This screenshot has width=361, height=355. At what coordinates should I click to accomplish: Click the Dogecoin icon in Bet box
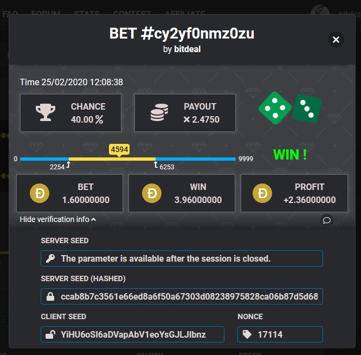click(40, 193)
